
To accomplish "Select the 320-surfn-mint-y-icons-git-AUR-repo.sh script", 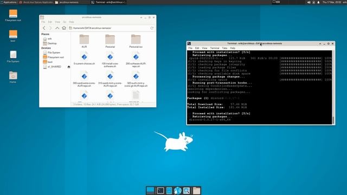I will [136, 79].
